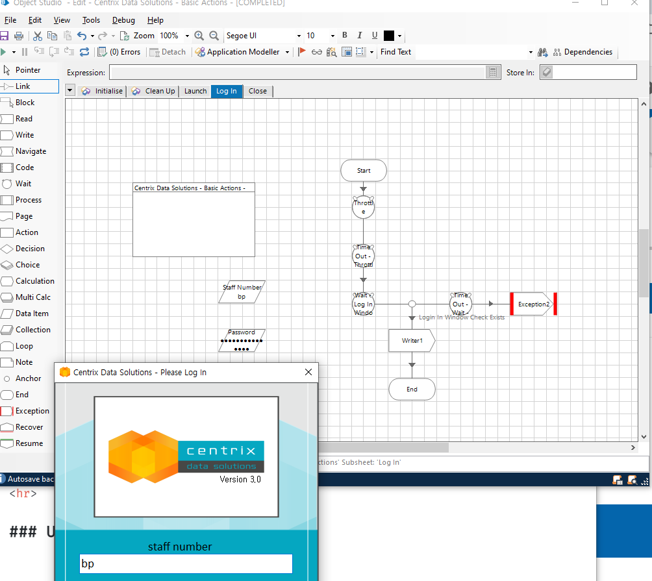The height and width of the screenshot is (581, 652).
Task: Close the Centrix Please Log In window
Action: pos(308,372)
